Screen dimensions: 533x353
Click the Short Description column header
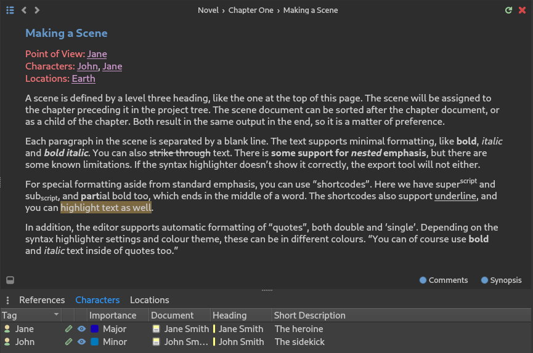pyautogui.click(x=310, y=315)
